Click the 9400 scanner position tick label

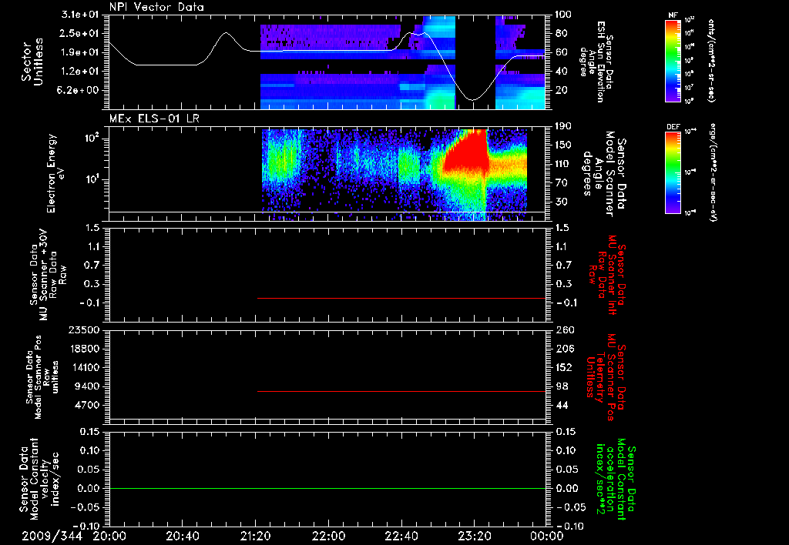[x=86, y=386]
